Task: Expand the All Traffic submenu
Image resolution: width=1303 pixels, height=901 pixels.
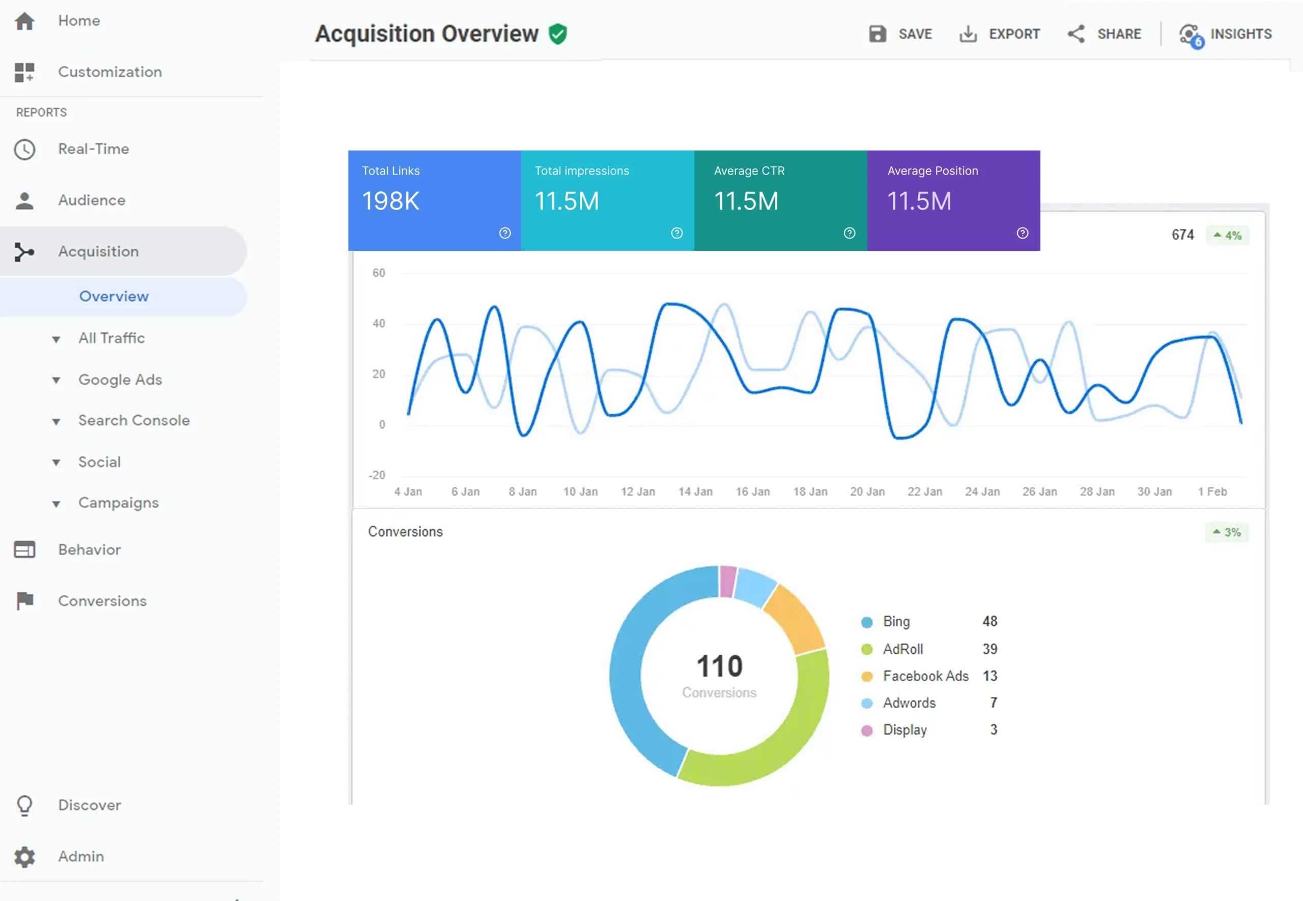Action: click(56, 339)
